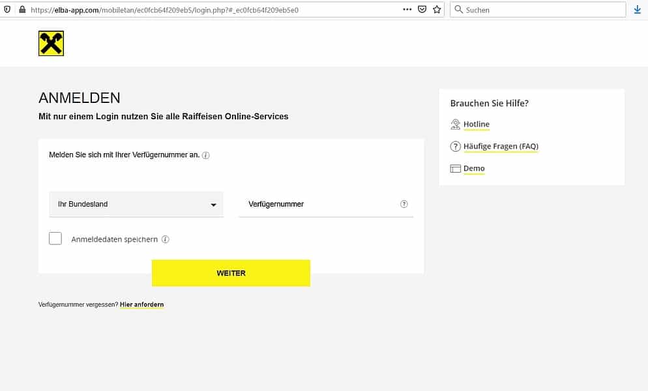648x391 pixels.
Task: Show info icon next to Verfügernummer instruction
Action: click(x=206, y=155)
